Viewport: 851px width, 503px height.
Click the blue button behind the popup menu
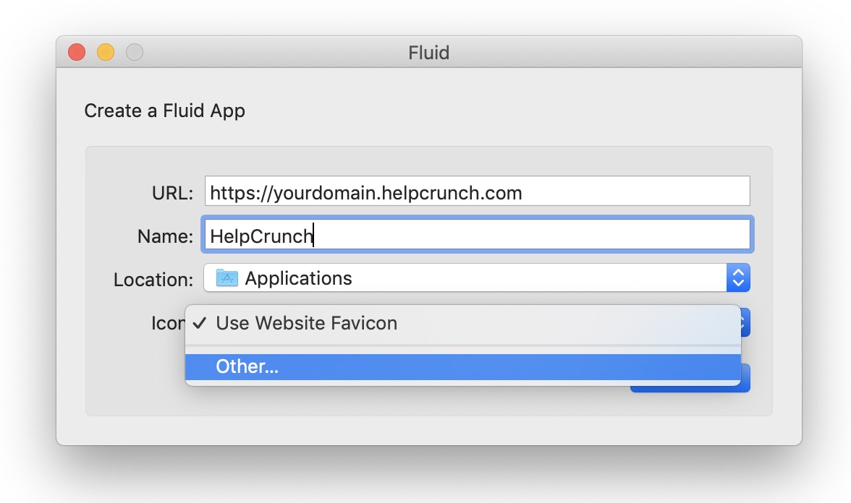point(745,379)
